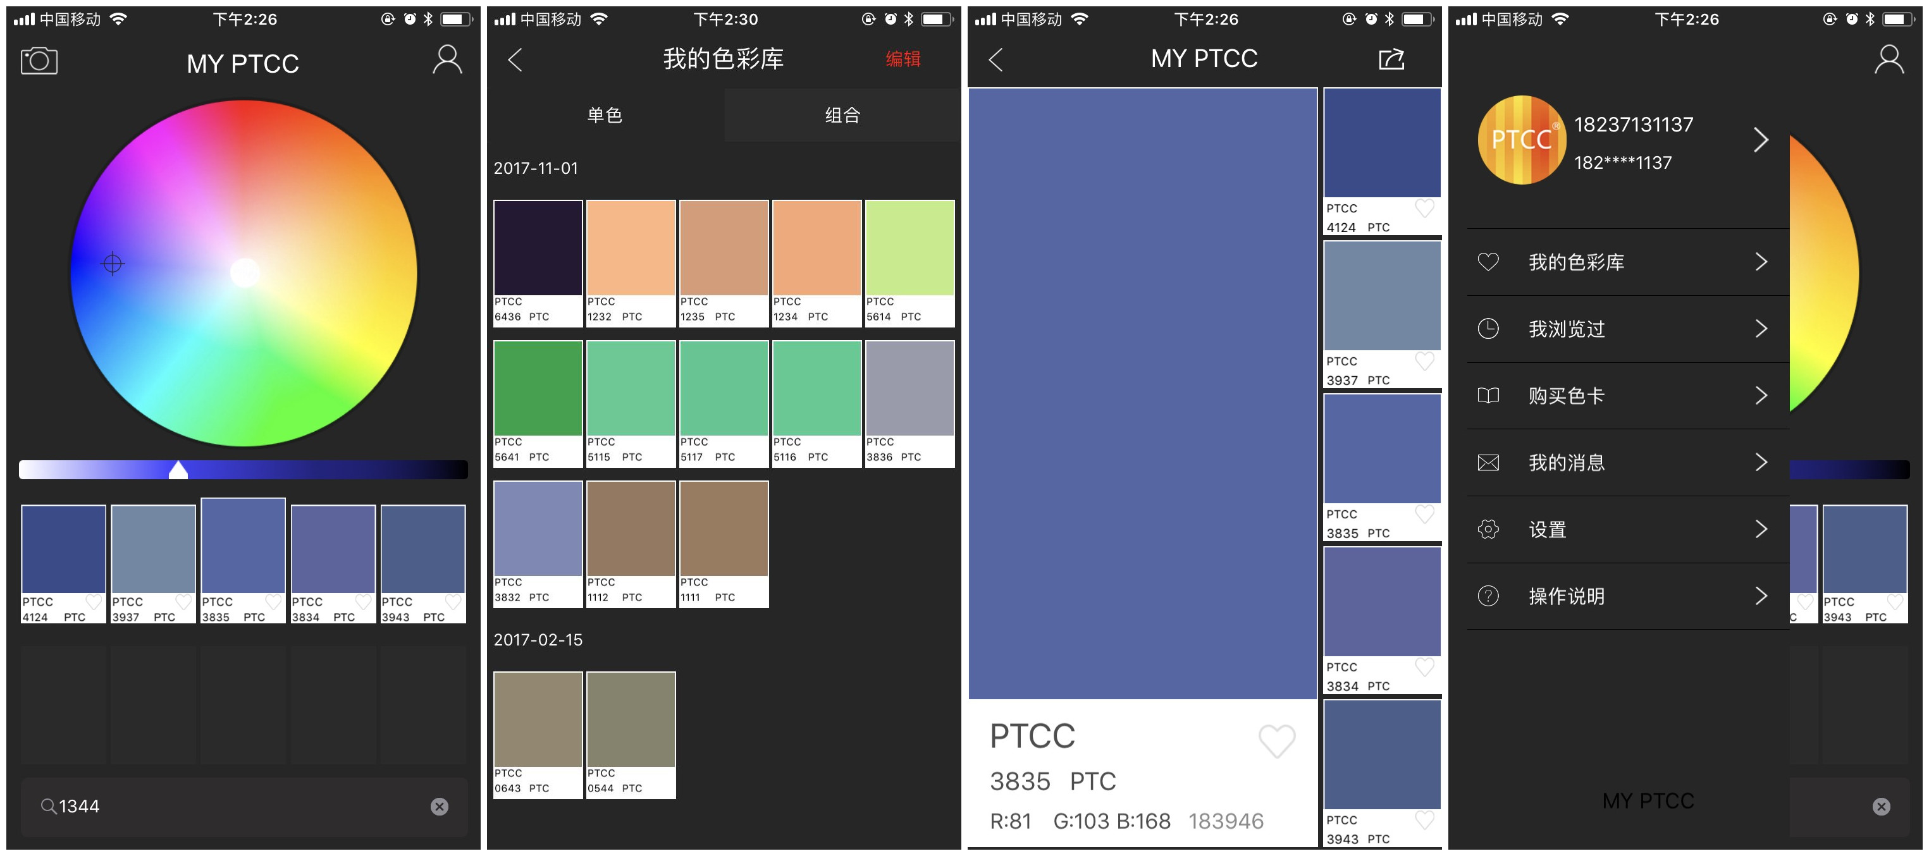Tap the white center of color wheel

(244, 272)
